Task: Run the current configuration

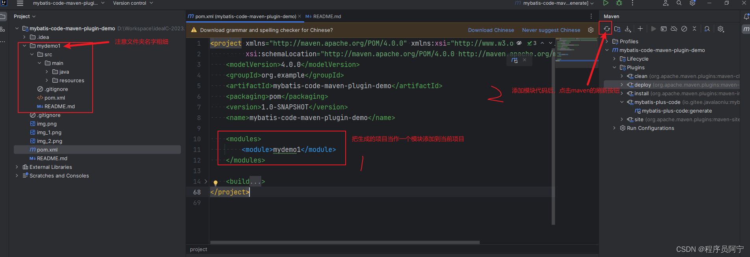Action: 606,3
